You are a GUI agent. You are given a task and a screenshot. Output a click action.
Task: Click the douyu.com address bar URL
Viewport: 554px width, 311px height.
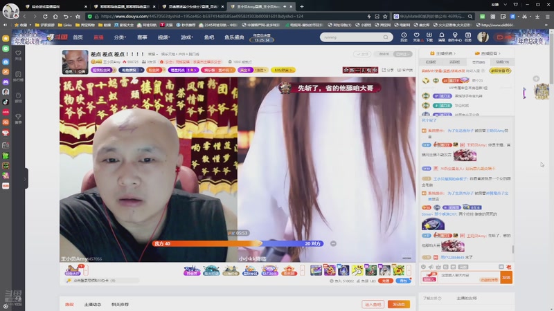[202, 16]
